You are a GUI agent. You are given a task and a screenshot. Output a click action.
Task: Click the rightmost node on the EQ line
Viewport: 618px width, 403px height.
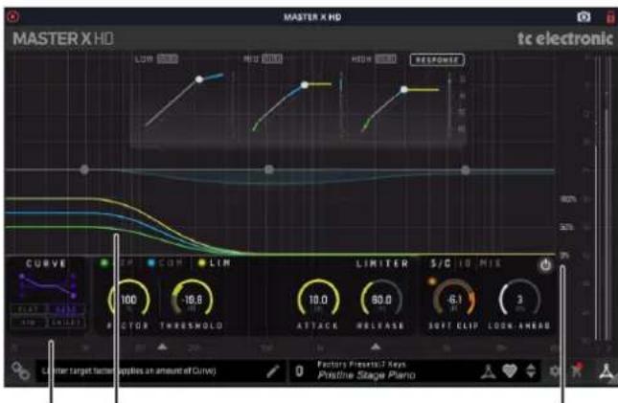pyautogui.click(x=466, y=170)
